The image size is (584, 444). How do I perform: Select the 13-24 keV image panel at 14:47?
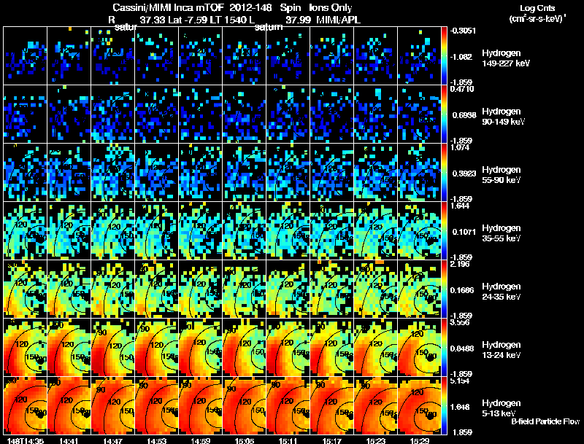[x=113, y=348]
